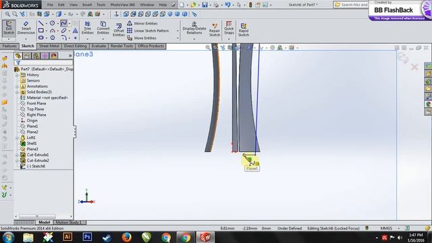
Task: Click the Mirror Entities button
Action: pos(142,24)
